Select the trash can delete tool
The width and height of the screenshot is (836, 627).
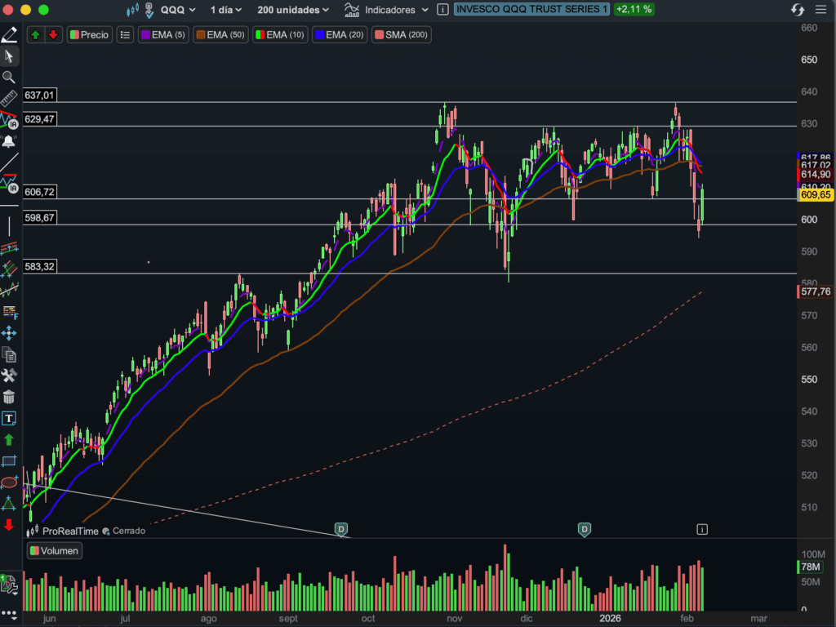pyautogui.click(x=9, y=397)
